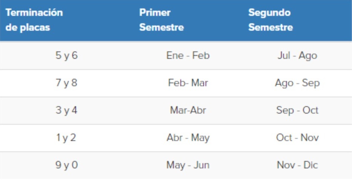
Task: Click the "9 y 0" plate ending cell
Action: (x=66, y=165)
